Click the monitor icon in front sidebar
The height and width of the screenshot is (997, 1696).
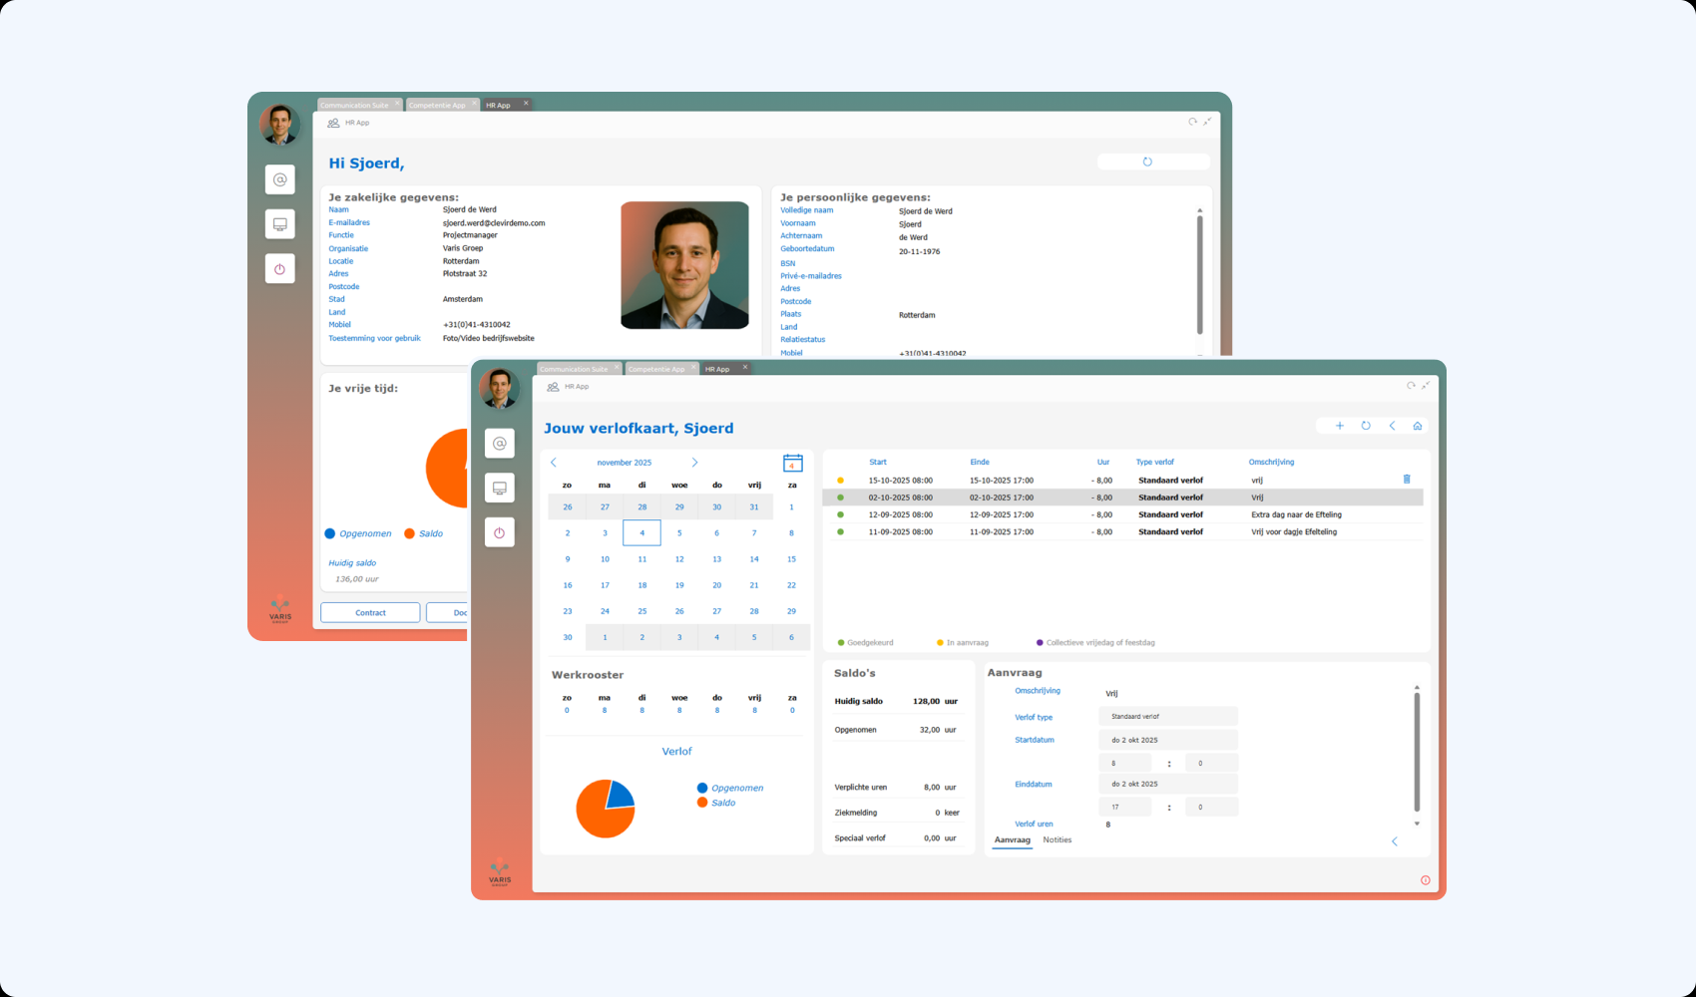click(x=500, y=488)
